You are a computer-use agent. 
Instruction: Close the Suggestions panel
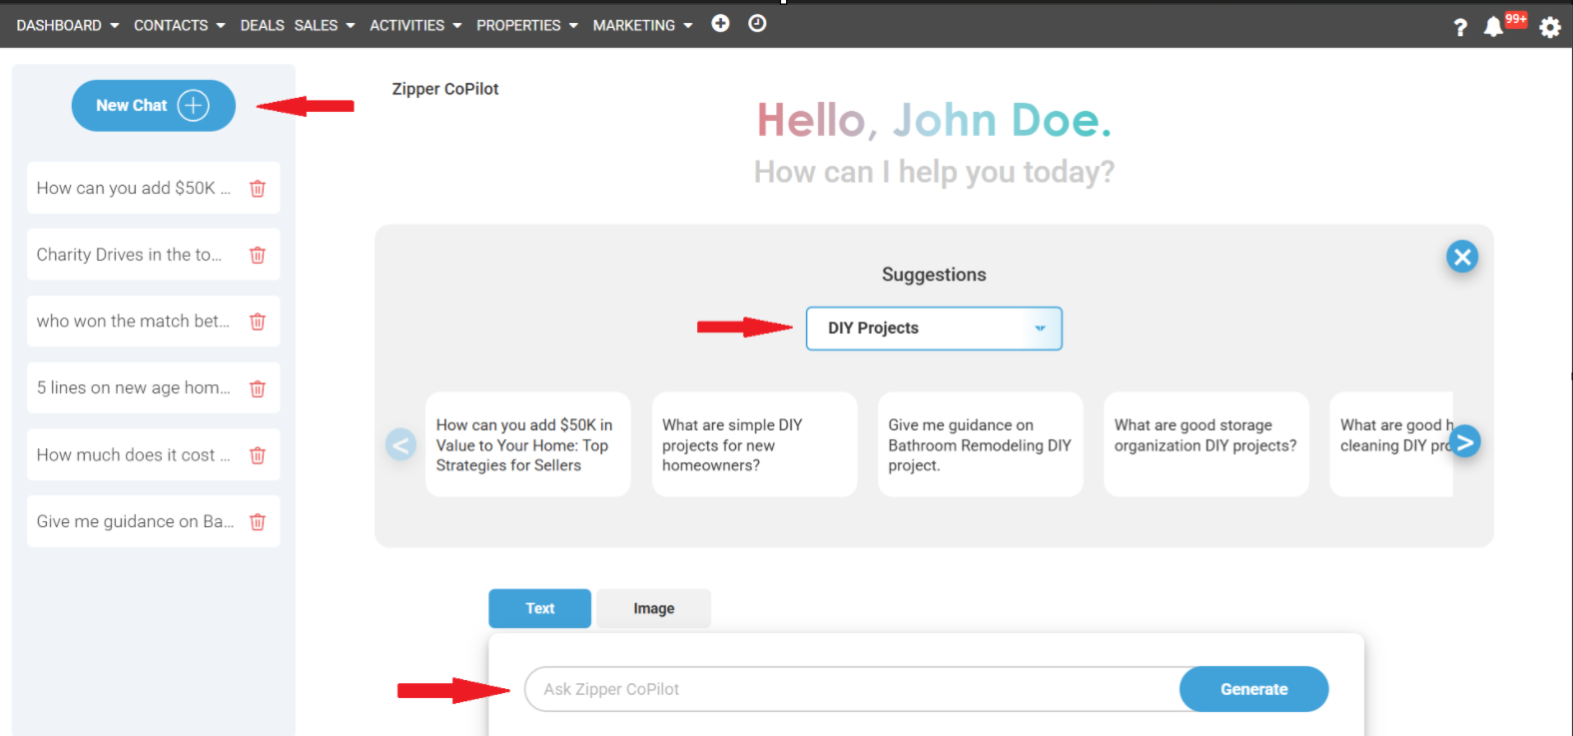[1462, 257]
